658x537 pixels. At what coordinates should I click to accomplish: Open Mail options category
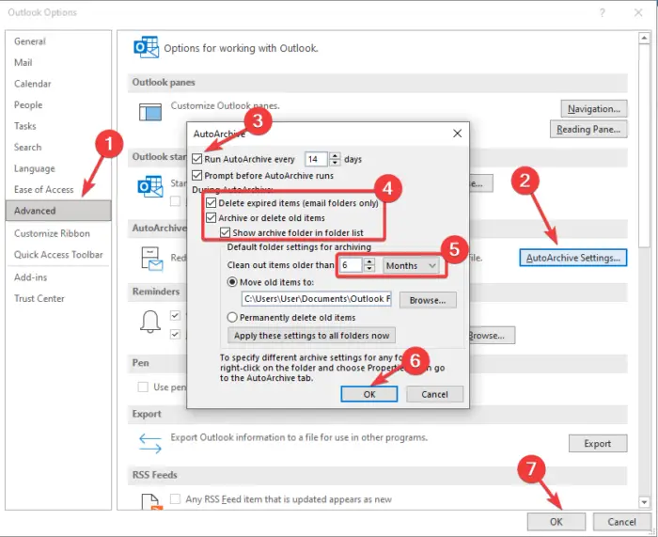click(58, 63)
